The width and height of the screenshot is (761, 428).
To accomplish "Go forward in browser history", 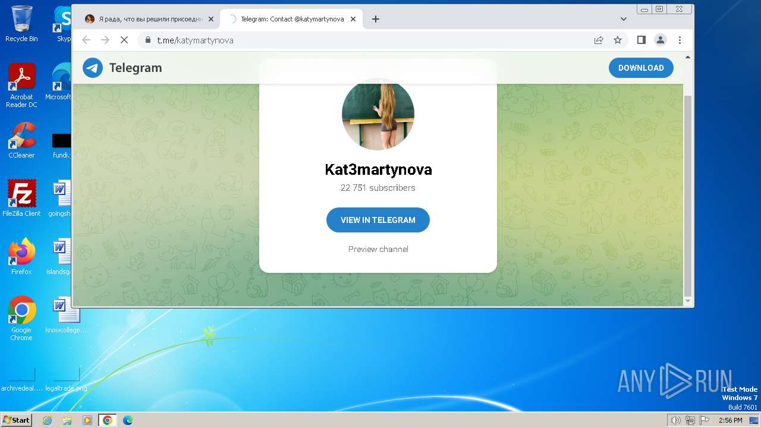I will coord(105,40).
